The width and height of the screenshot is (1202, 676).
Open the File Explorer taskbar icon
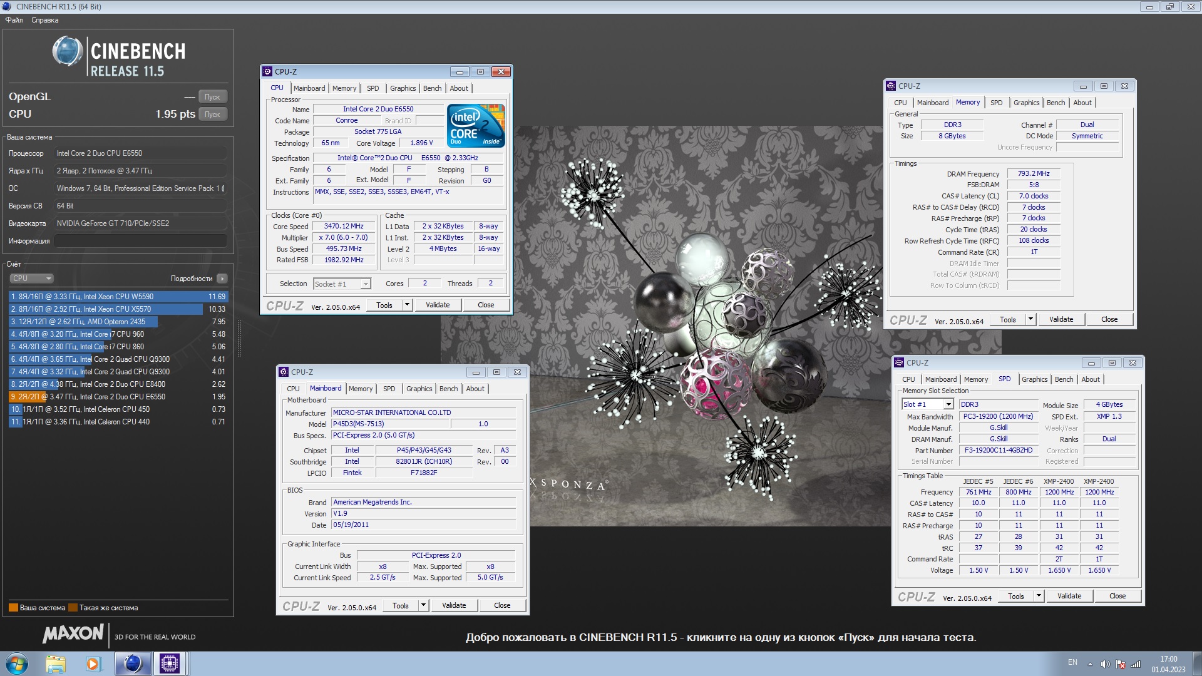[x=56, y=663]
